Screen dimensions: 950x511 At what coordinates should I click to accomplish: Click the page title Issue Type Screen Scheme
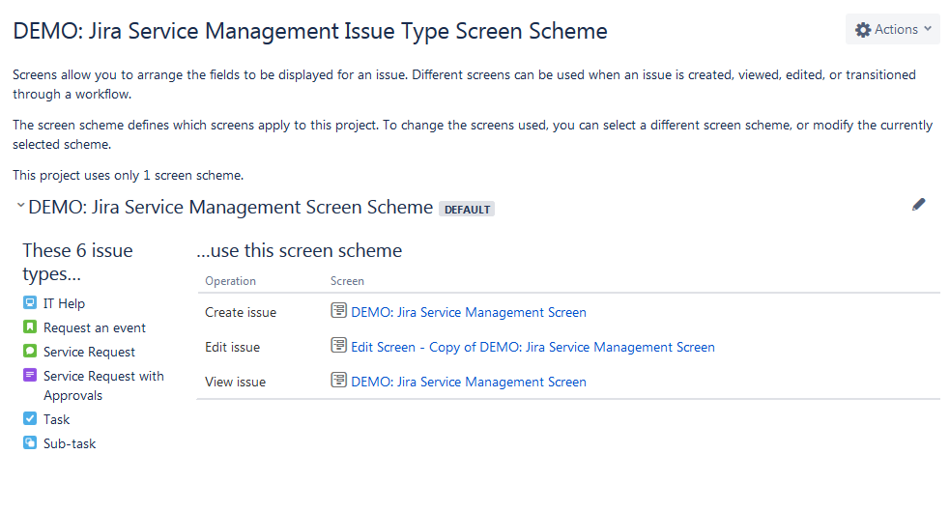pyautogui.click(x=309, y=31)
